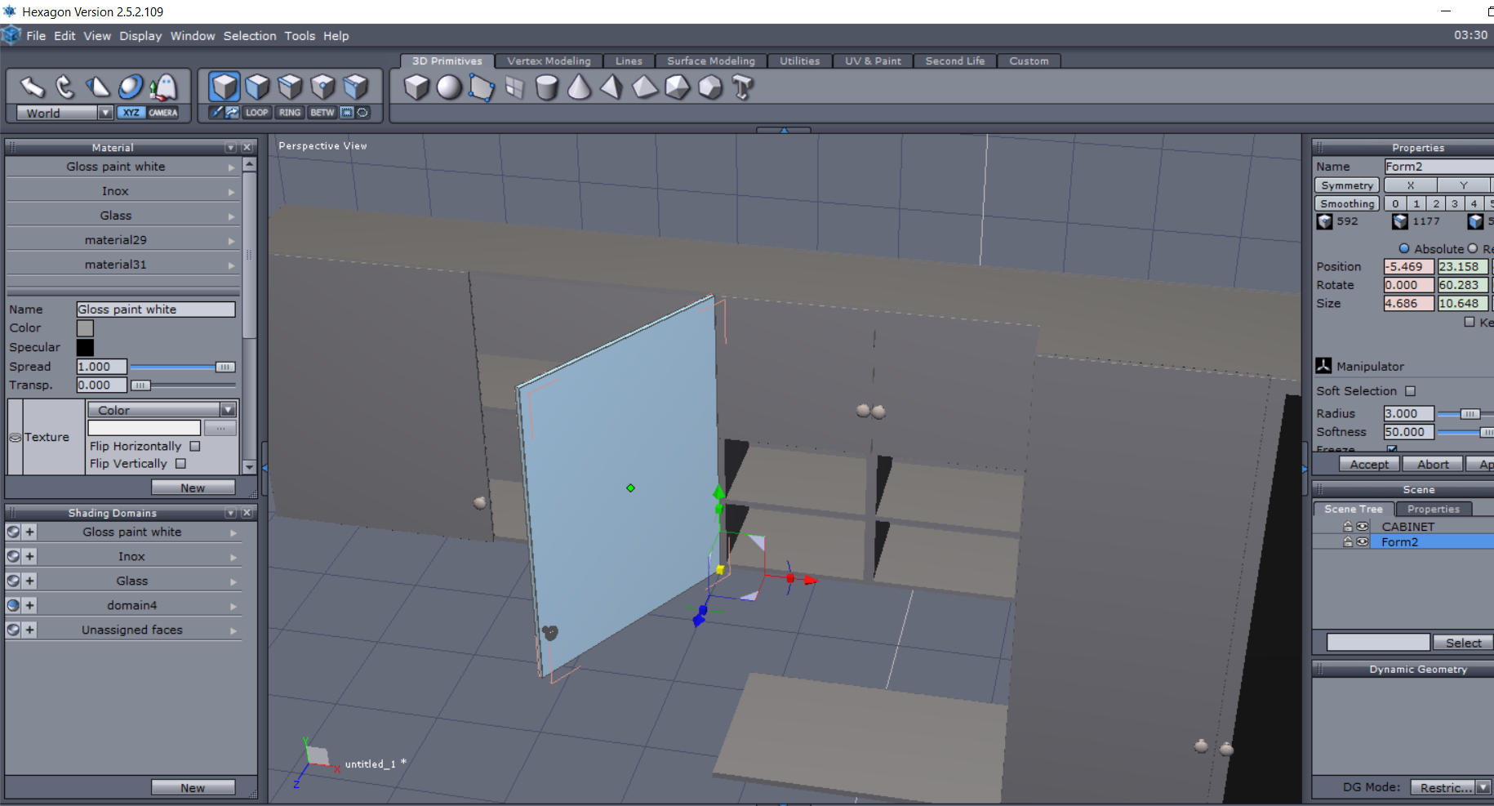Click the paint selection brush icon
The height and width of the screenshot is (806, 1494).
click(x=216, y=113)
